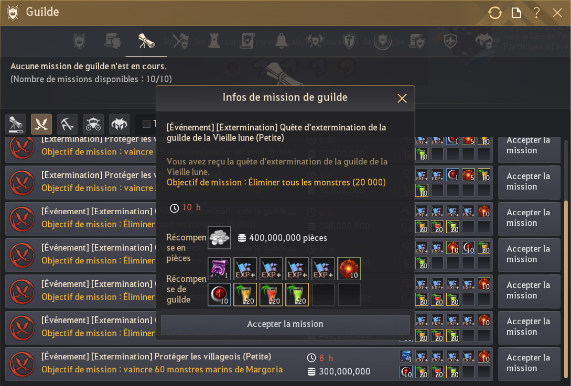571x386 pixels.
Task: Open the guild bell notification tab
Action: click(x=282, y=41)
